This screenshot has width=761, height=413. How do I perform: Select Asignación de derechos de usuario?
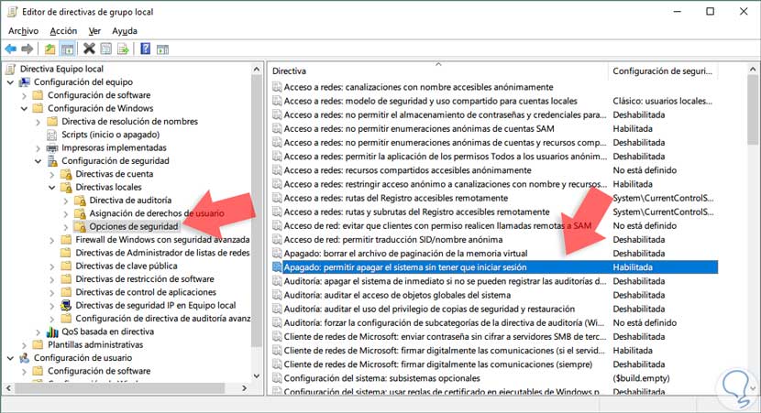(157, 213)
